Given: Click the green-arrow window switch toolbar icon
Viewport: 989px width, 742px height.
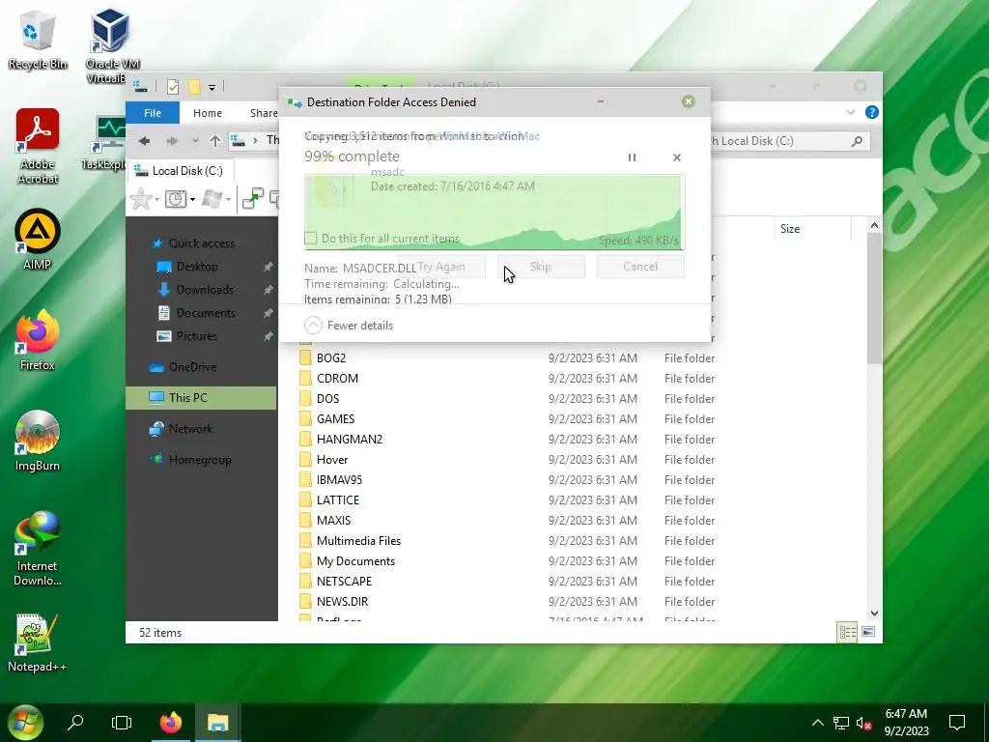Looking at the screenshot, I should coord(253,199).
